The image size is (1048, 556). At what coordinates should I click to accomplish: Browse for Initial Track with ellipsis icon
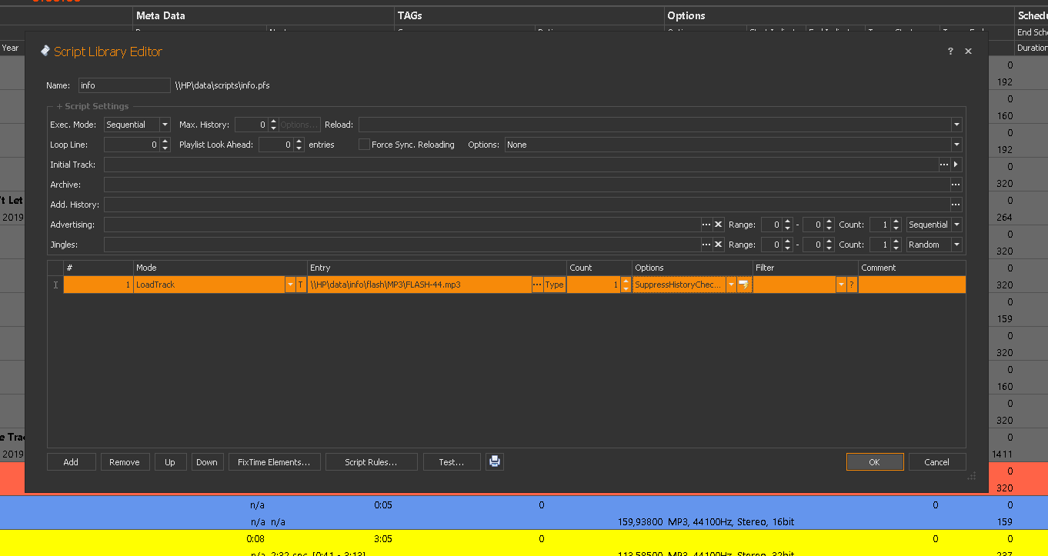pos(944,165)
